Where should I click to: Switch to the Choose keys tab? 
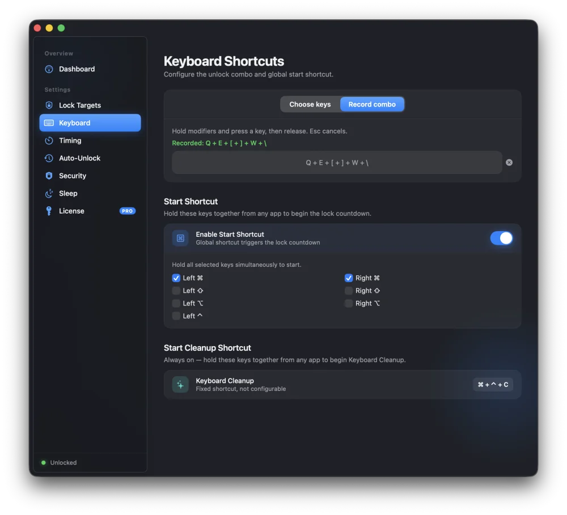pyautogui.click(x=310, y=104)
